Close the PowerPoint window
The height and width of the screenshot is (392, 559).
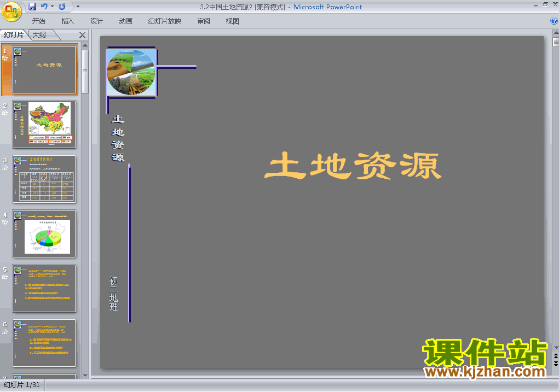point(555,4)
